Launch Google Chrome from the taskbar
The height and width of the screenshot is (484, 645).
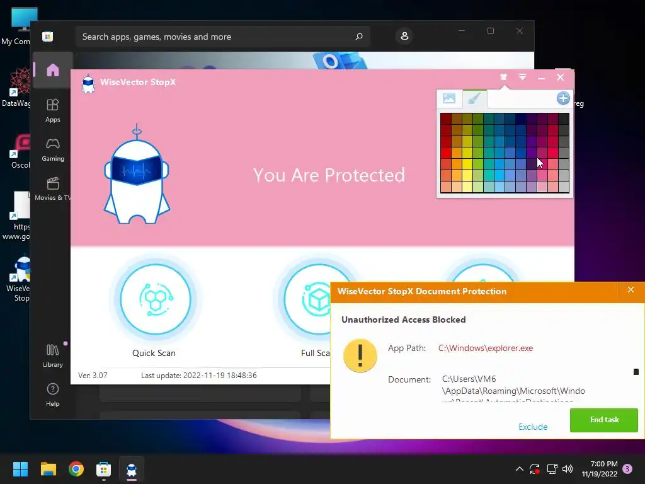click(76, 469)
